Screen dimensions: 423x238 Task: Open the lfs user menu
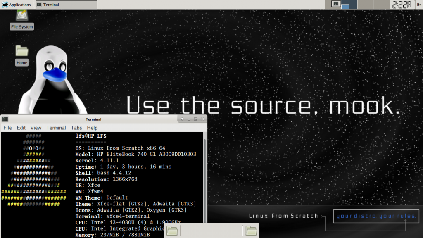point(419,5)
